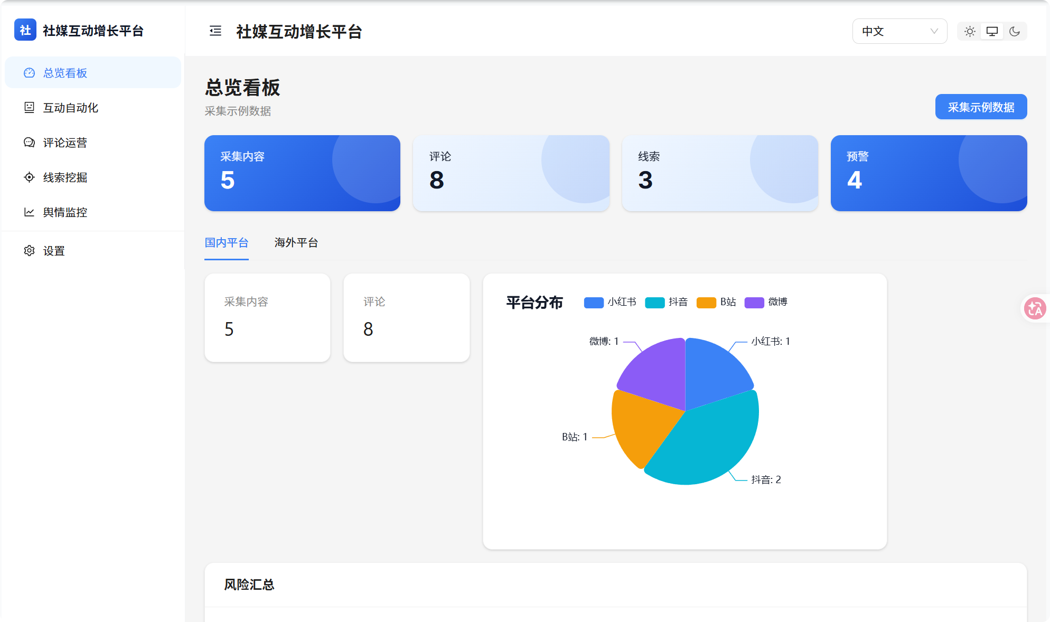Image resolution: width=1050 pixels, height=622 pixels.
Task: Click the 线索 3 summary card
Action: (x=720, y=173)
